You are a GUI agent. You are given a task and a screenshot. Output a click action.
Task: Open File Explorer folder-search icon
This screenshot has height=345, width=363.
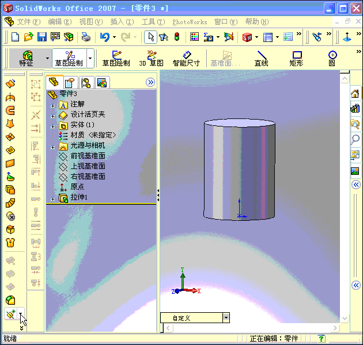click(355, 124)
